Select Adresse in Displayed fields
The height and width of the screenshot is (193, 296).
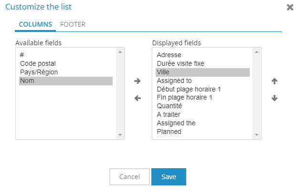(x=203, y=55)
